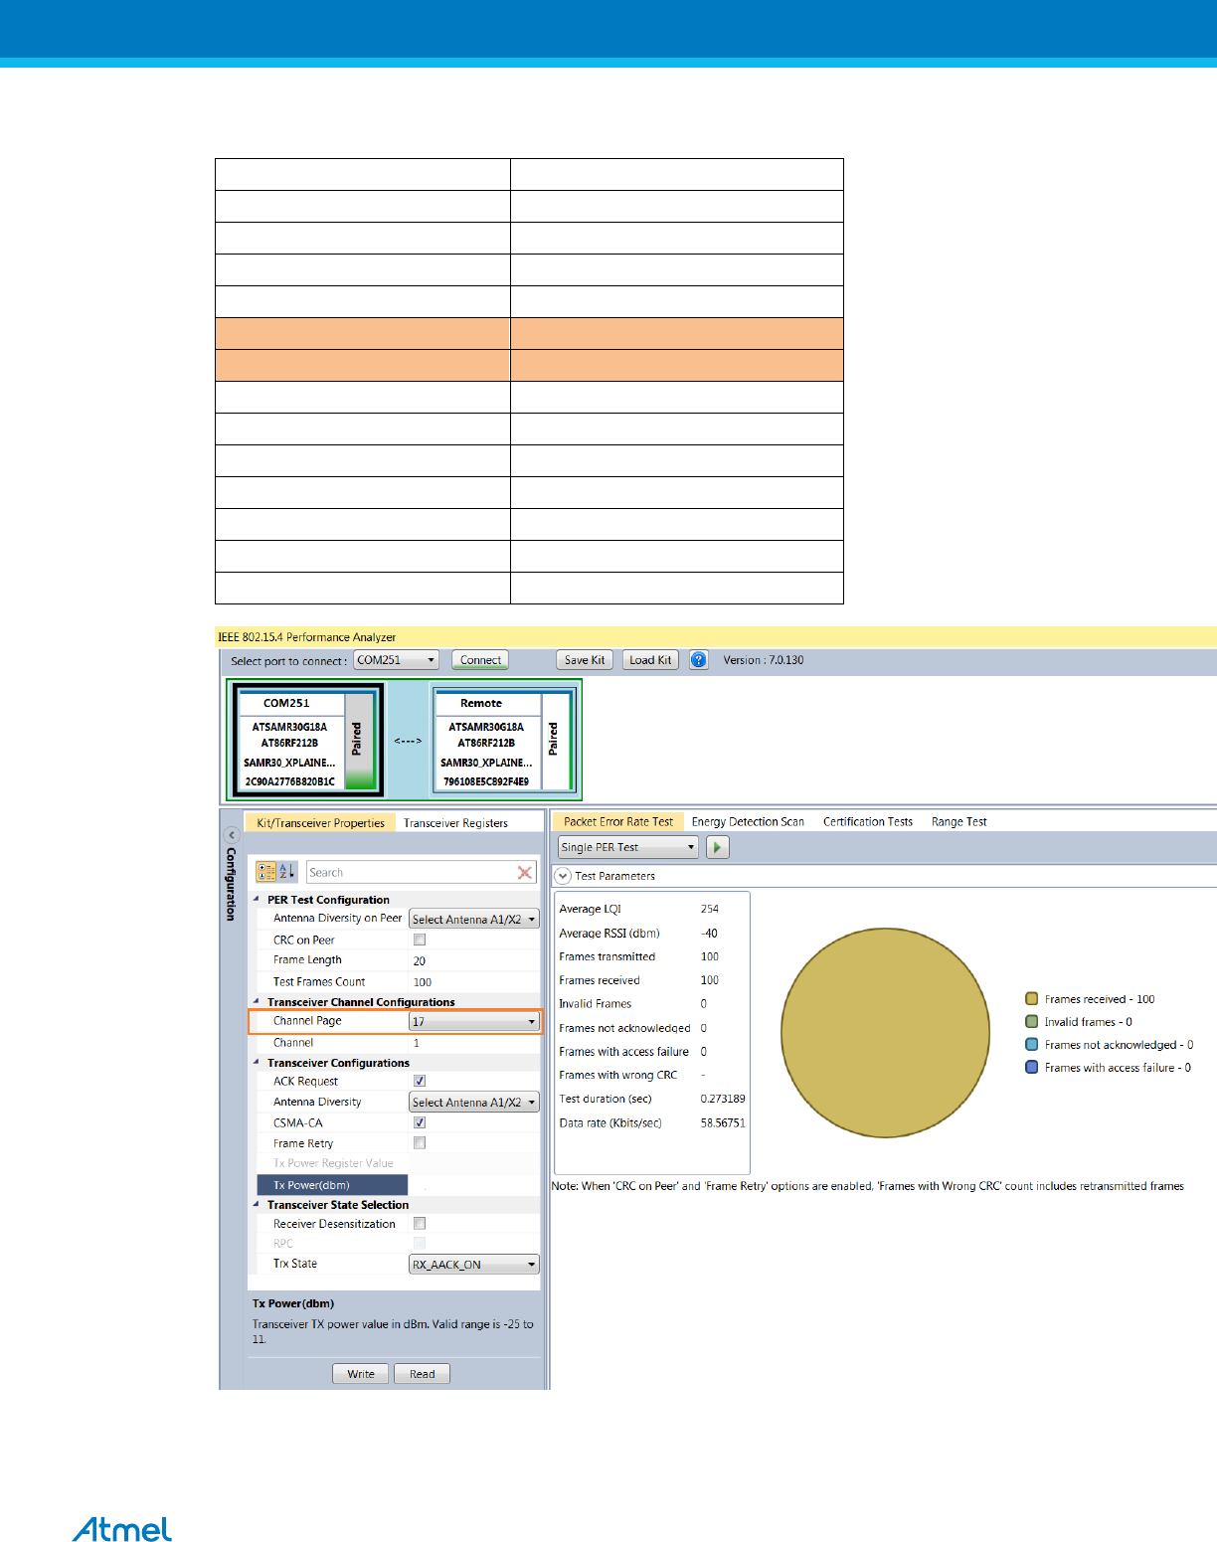Open the help question-mark icon
The image size is (1217, 1542).
coord(699,660)
